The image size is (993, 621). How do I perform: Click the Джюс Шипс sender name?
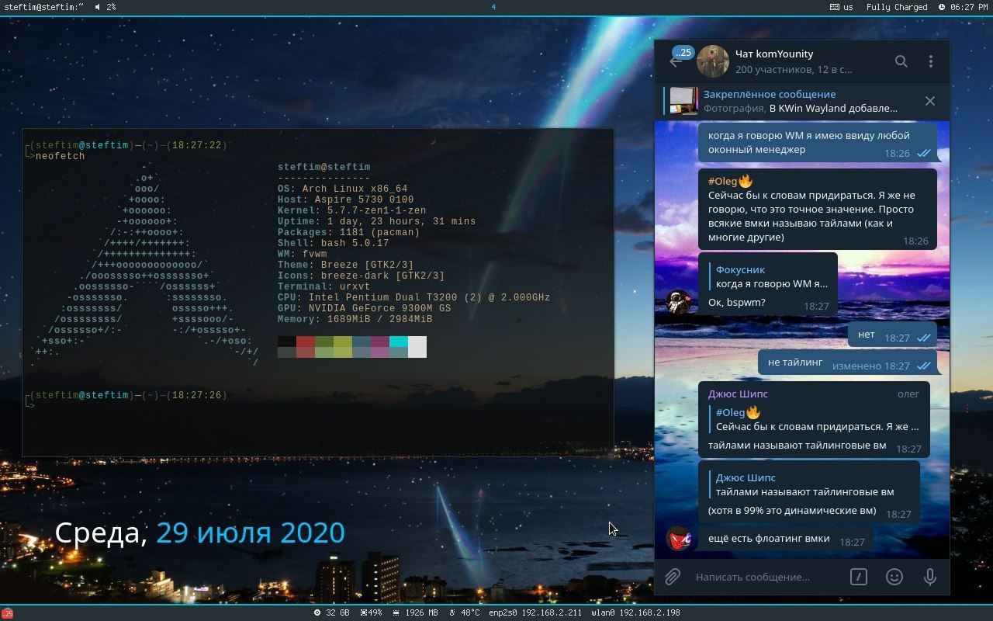(x=738, y=394)
